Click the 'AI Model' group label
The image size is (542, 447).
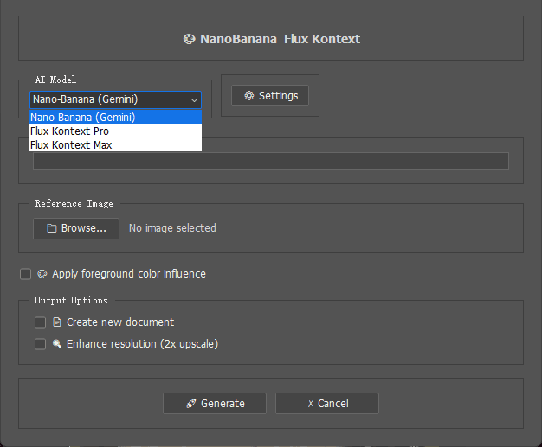pos(55,80)
